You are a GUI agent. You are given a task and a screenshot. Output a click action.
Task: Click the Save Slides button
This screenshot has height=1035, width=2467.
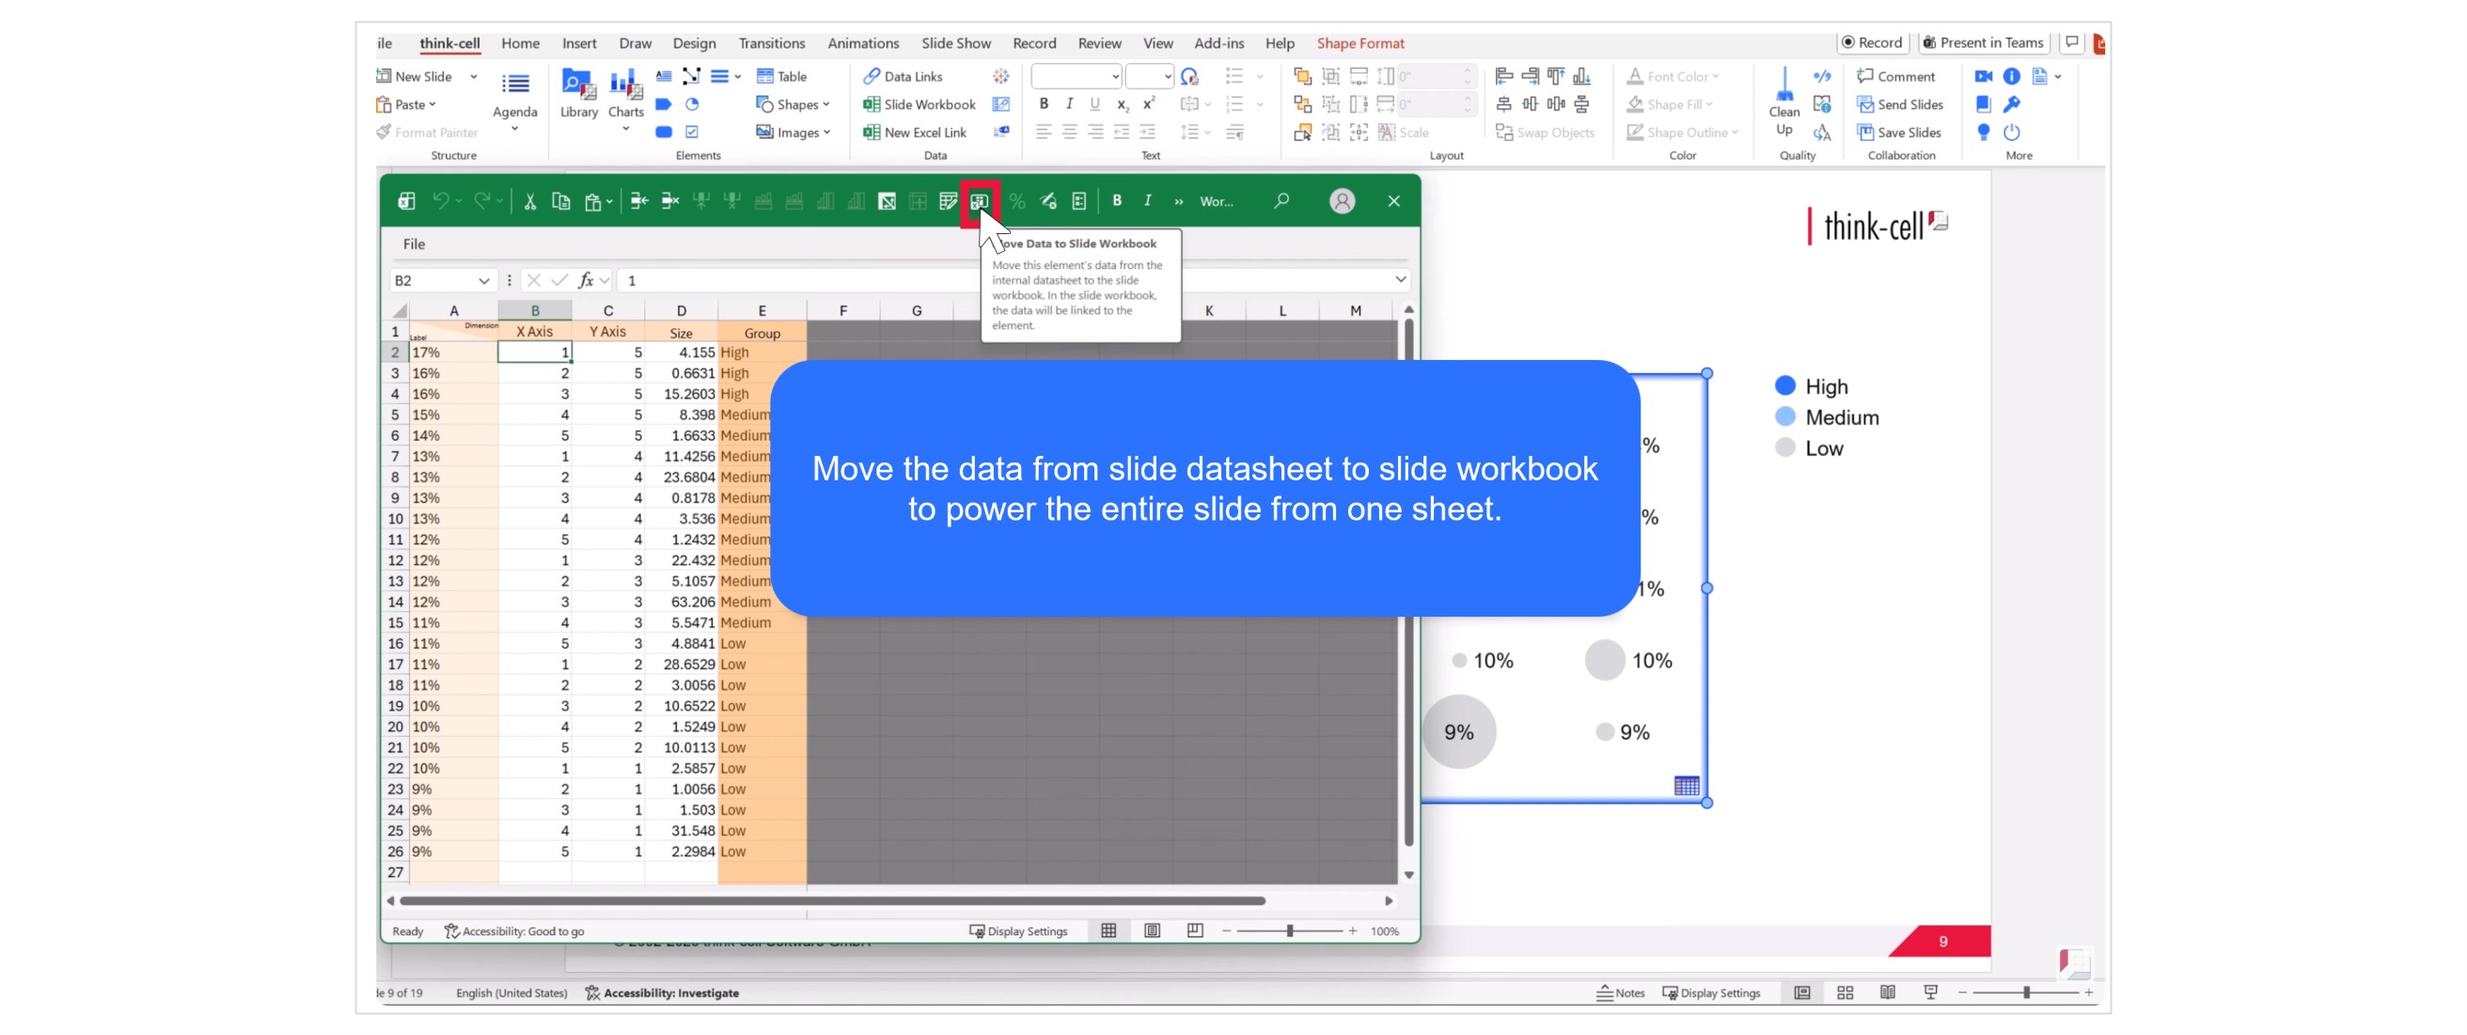[x=1898, y=133]
